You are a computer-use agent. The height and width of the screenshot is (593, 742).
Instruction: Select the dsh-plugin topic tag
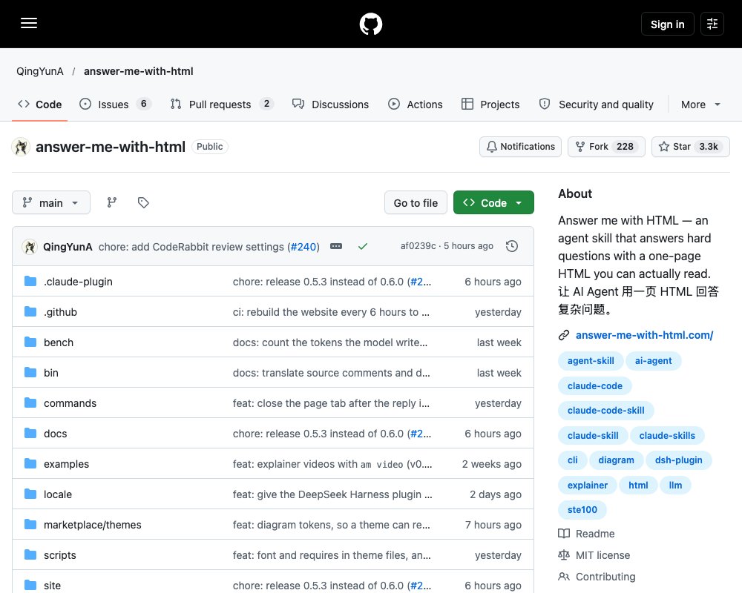click(x=679, y=460)
